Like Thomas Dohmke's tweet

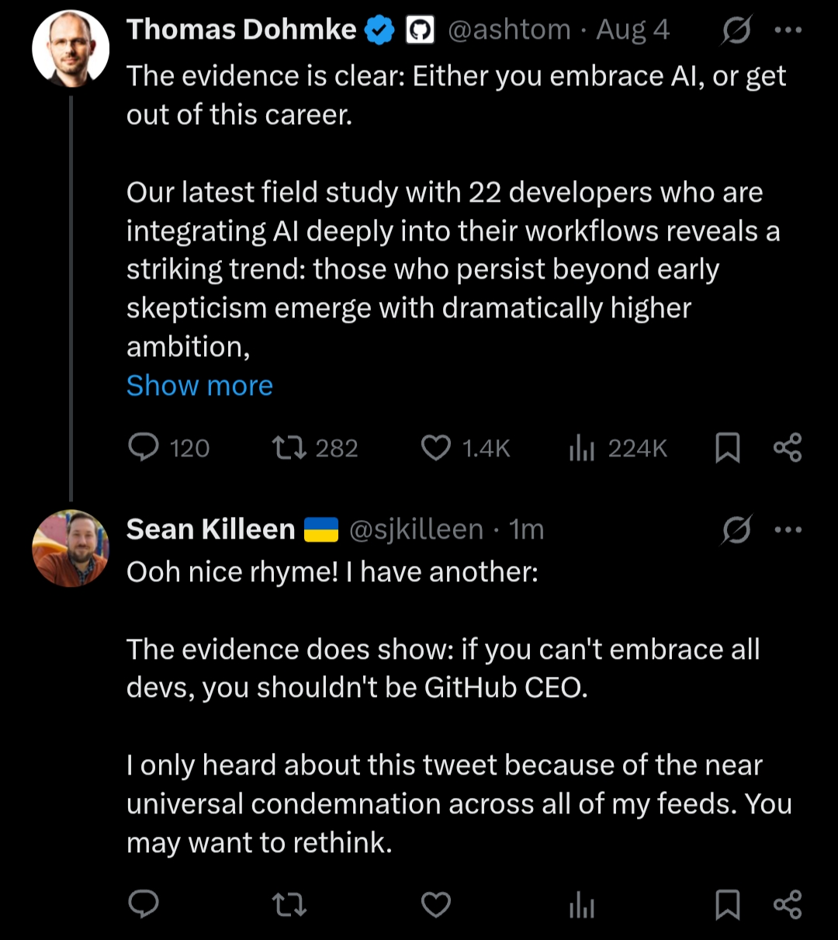point(436,448)
